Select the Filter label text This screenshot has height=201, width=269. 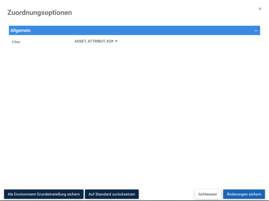(x=16, y=42)
